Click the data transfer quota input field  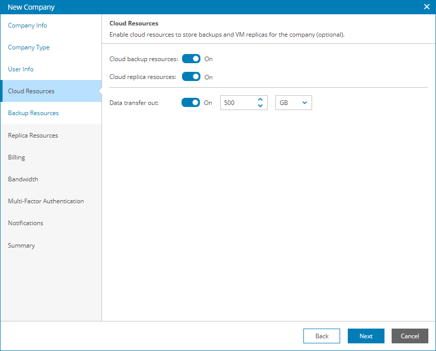point(238,103)
